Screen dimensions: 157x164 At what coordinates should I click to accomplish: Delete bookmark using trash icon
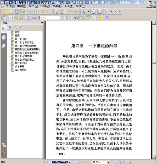click(10, 28)
